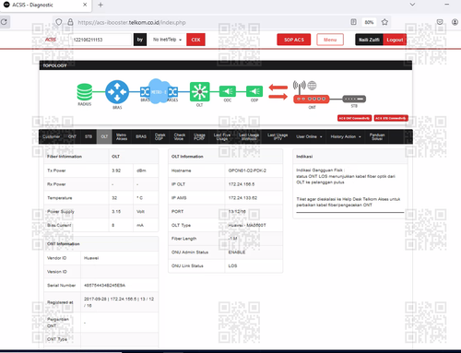Open the Last Five Usage tab
461x353 pixels.
(x=222, y=136)
